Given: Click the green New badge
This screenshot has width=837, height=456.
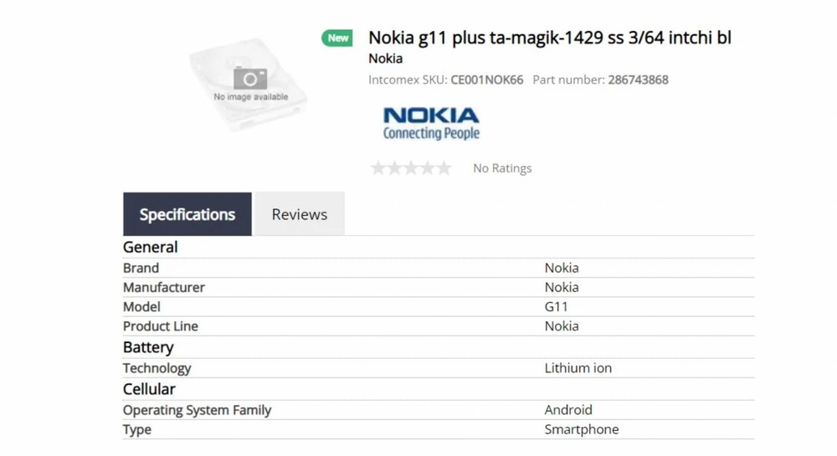Looking at the screenshot, I should [336, 38].
